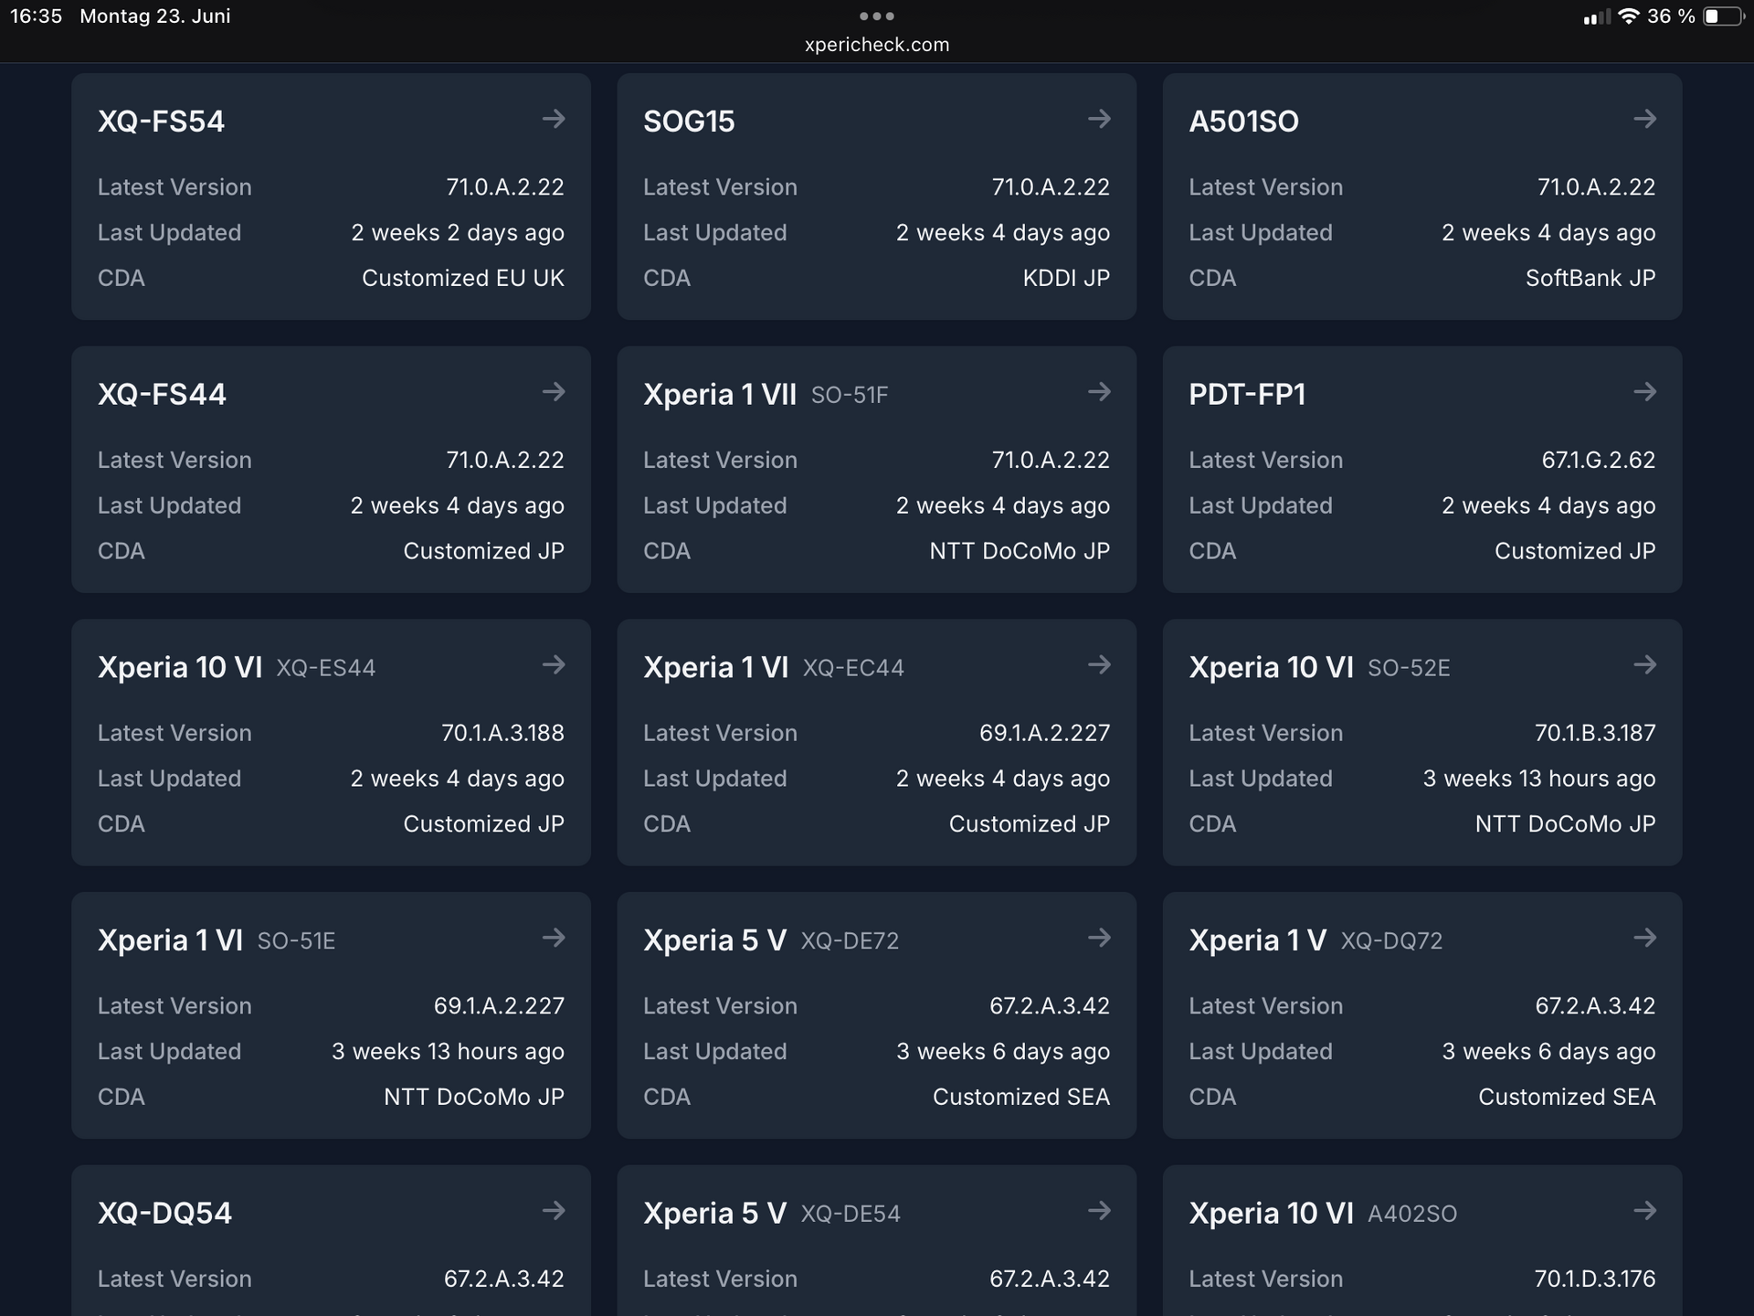The height and width of the screenshot is (1316, 1754).
Task: Click version 67.1.G.2.62 on PDT-FP1 card
Action: 1599,461
